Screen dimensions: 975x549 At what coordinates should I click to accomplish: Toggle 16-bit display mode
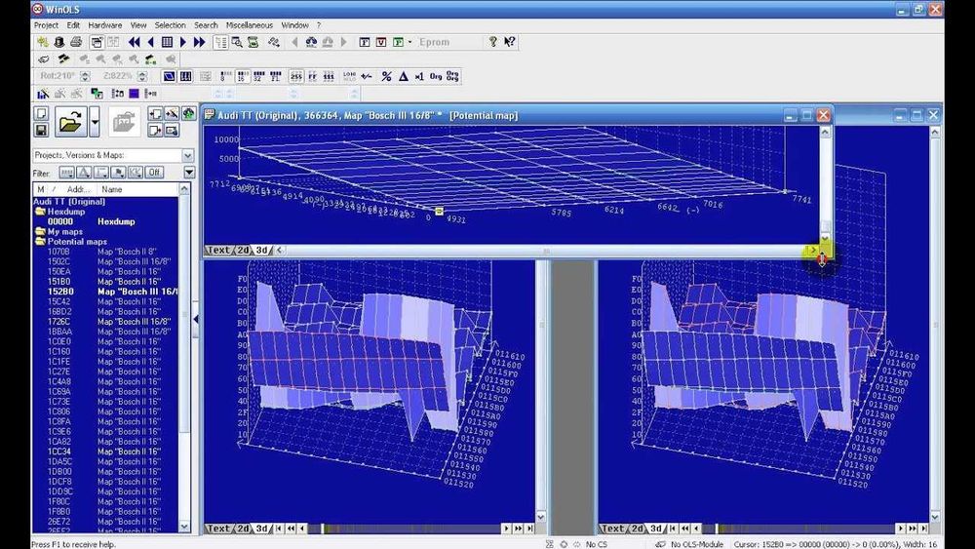click(x=243, y=76)
